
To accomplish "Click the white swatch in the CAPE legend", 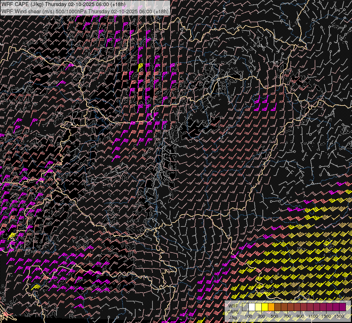I will (252, 307).
